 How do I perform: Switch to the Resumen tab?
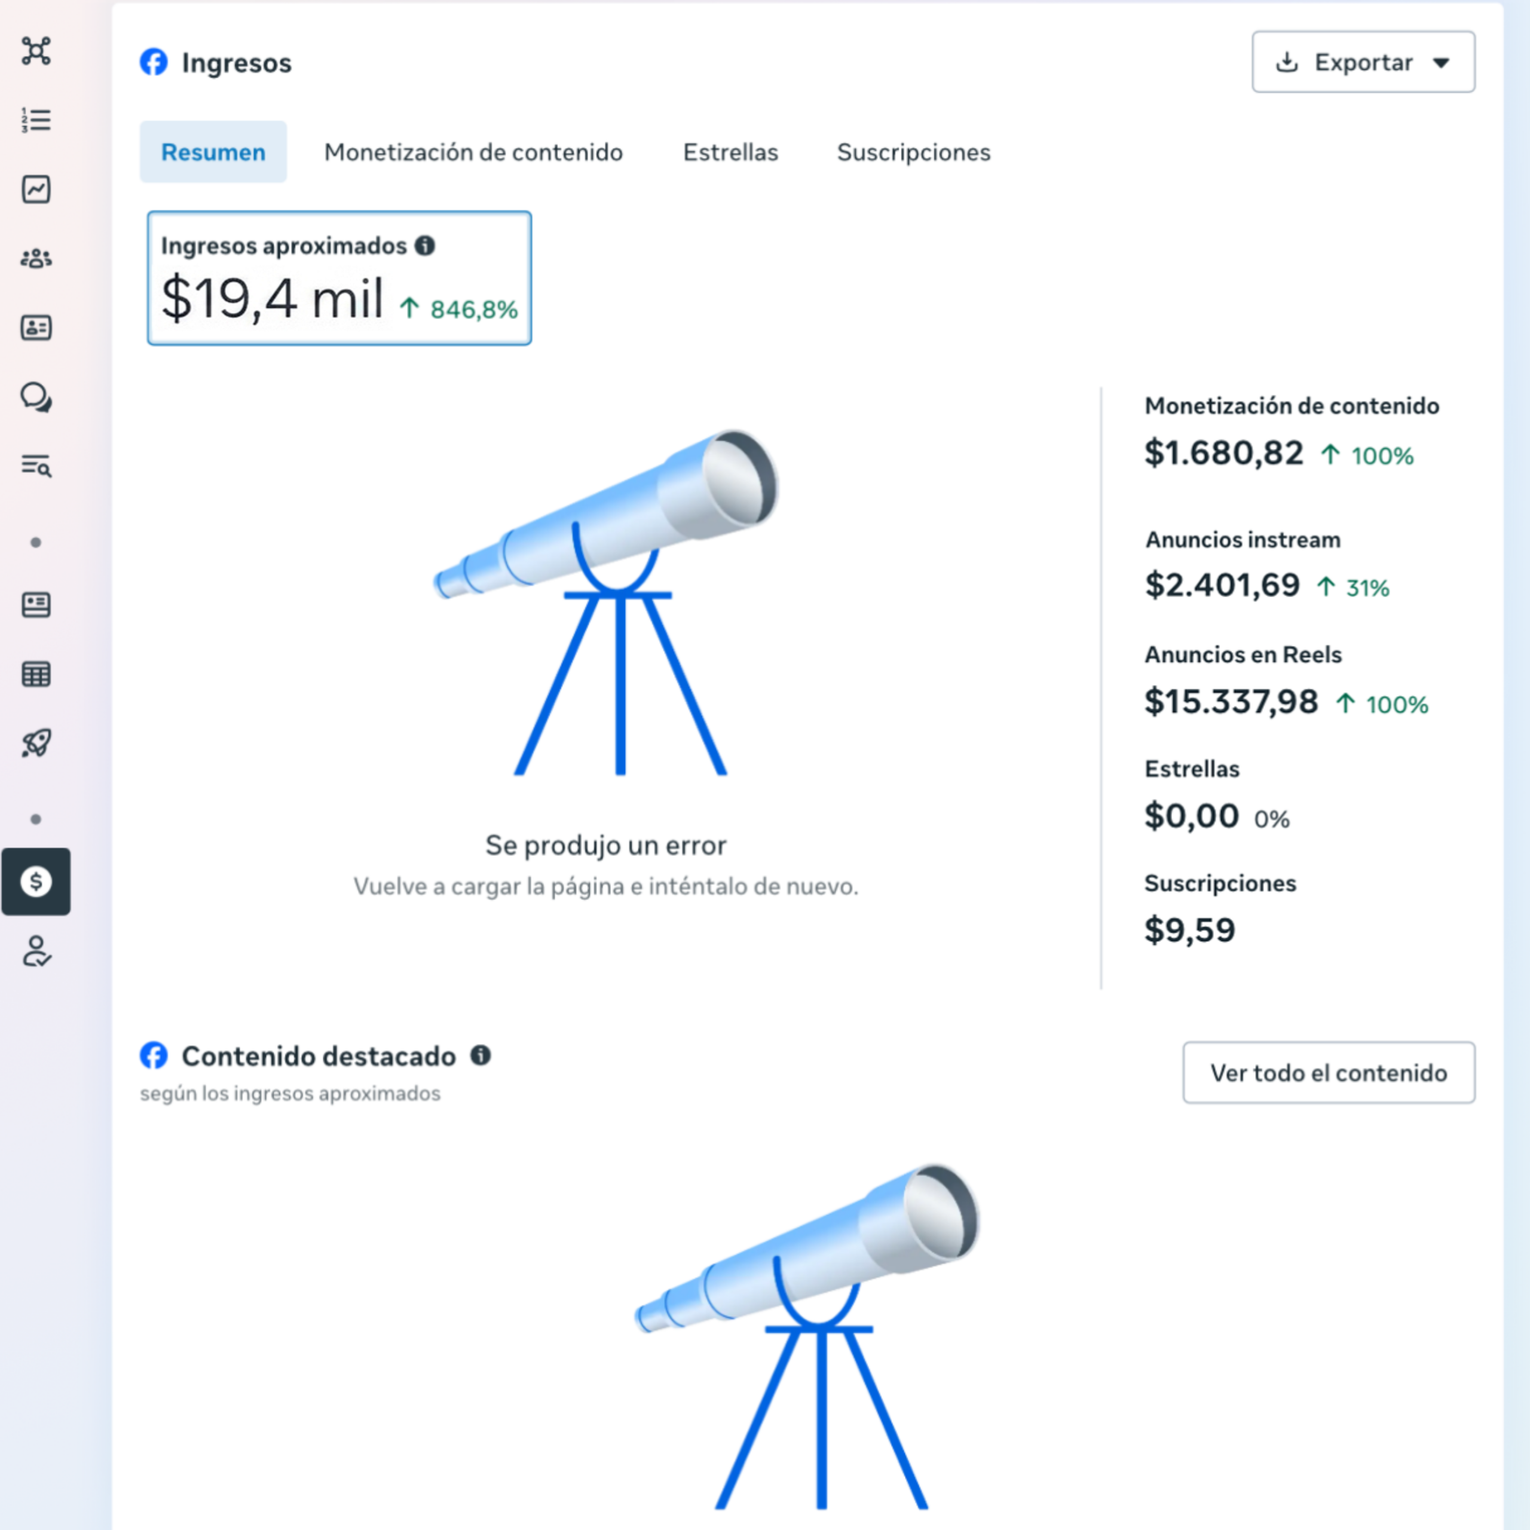pyautogui.click(x=213, y=152)
